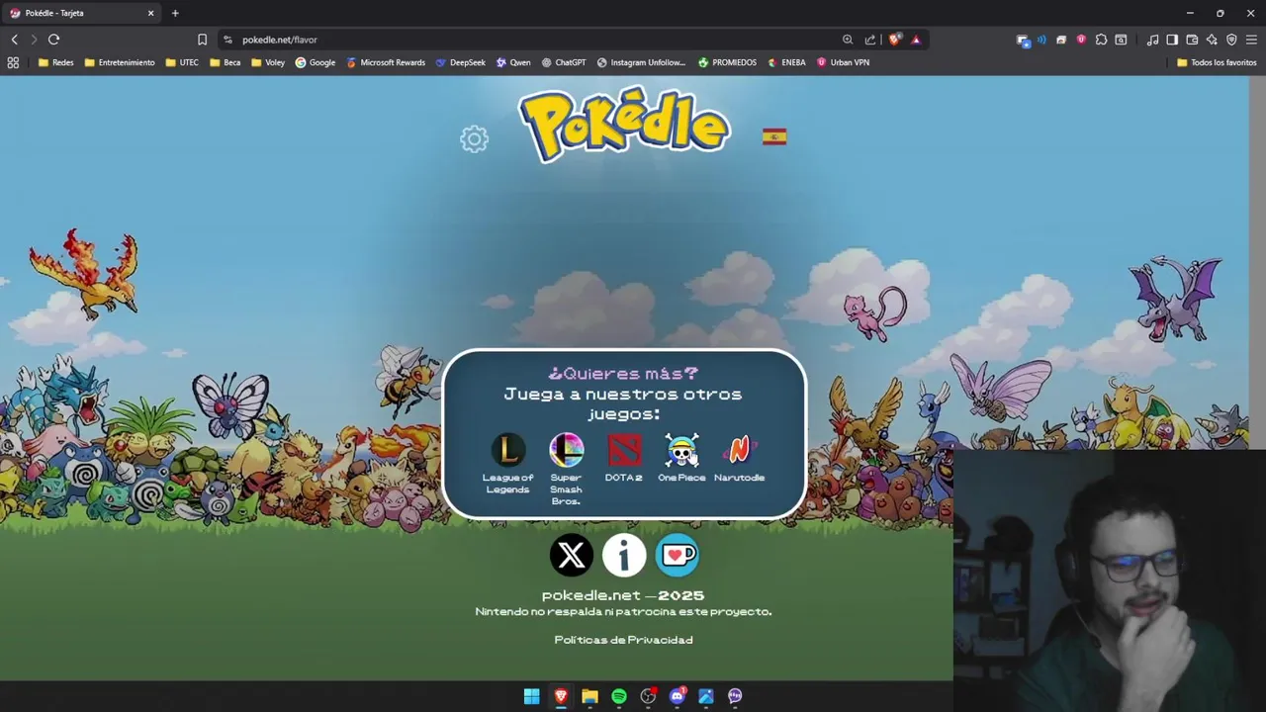Open the Extensions puzzle icon

pos(1101,40)
